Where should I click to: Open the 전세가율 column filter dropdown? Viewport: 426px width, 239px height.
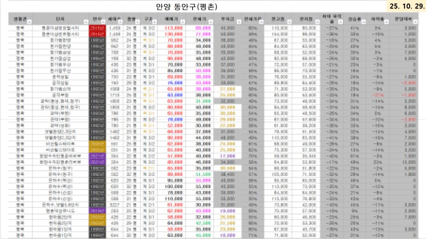[261, 22]
